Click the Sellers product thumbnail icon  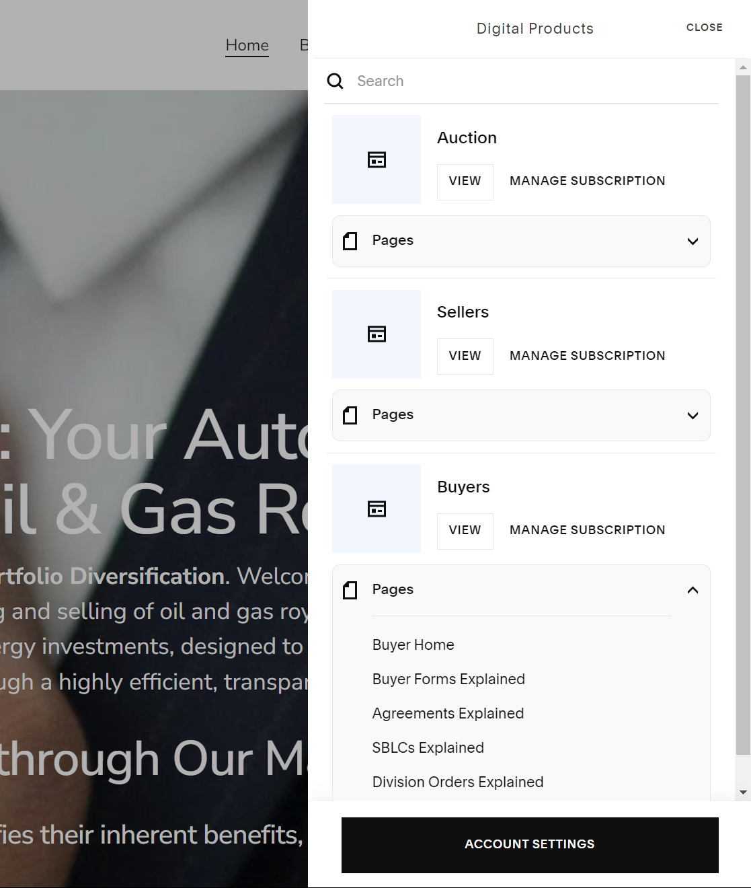click(x=376, y=334)
